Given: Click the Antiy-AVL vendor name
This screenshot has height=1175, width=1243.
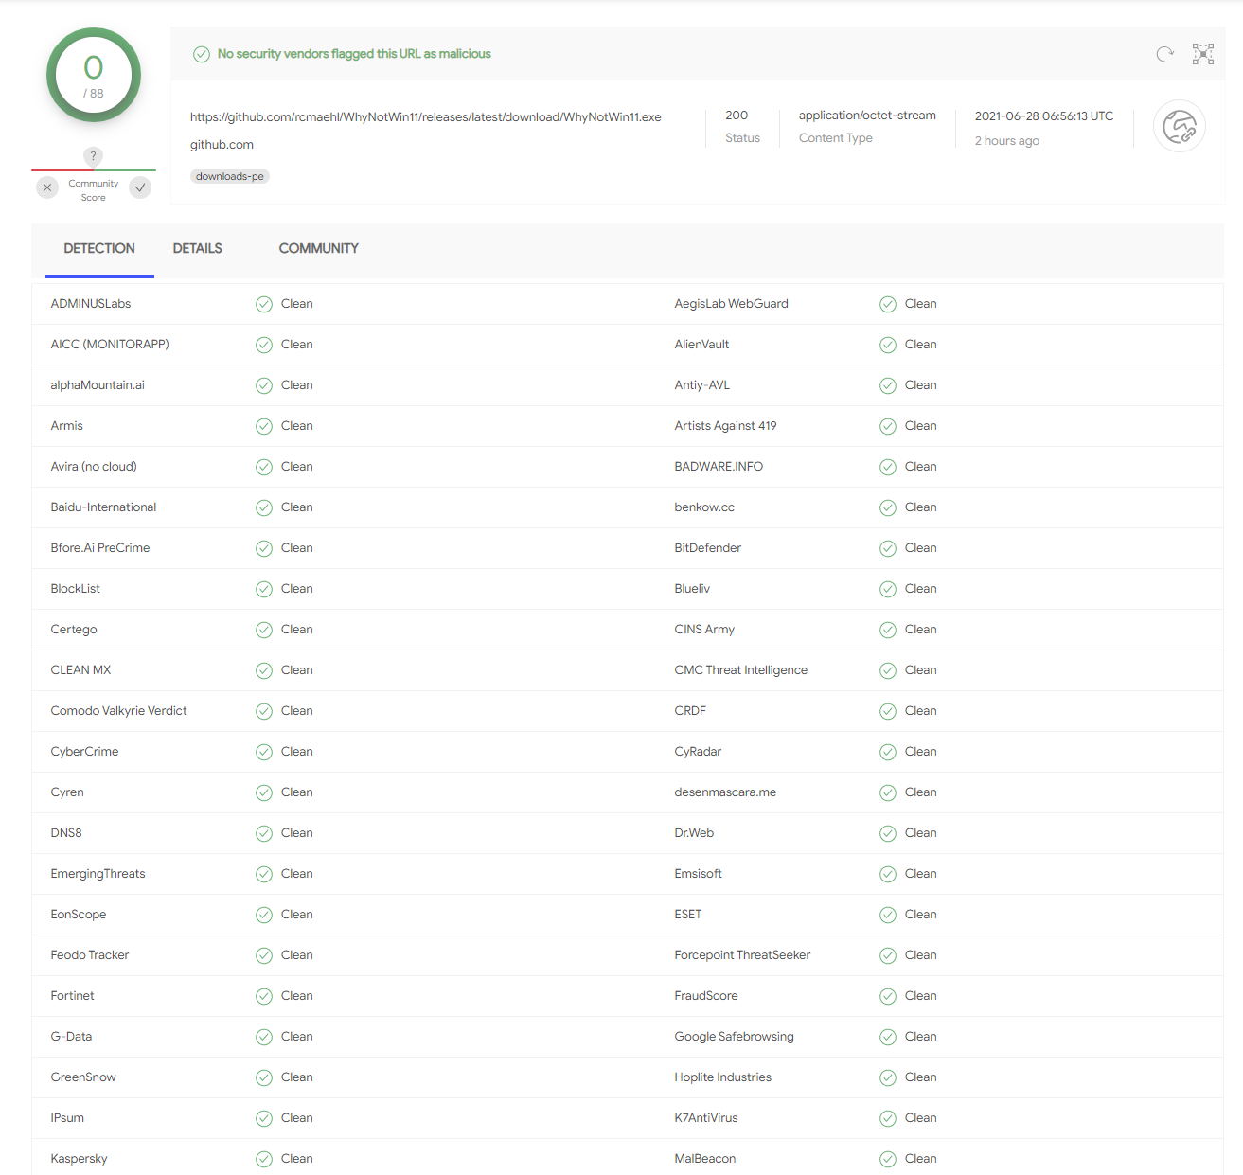Looking at the screenshot, I should point(702,385).
